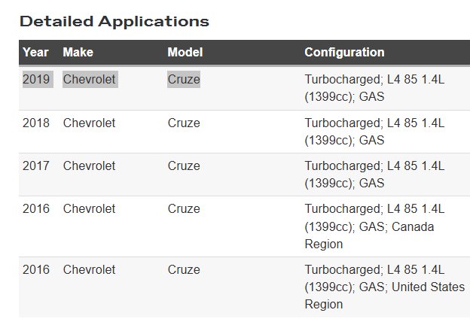Click Chevrolet in the 2019 row
This screenshot has height=328, width=470.
pos(90,79)
